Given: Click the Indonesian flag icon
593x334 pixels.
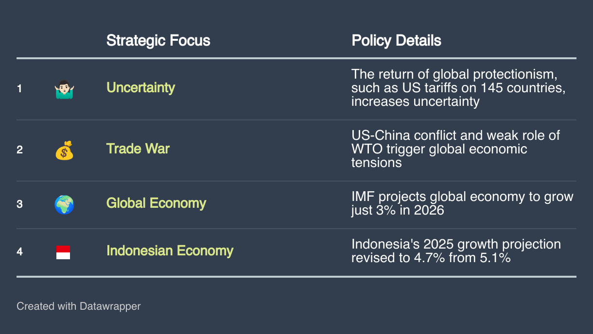Looking at the screenshot, I should pyautogui.click(x=63, y=252).
